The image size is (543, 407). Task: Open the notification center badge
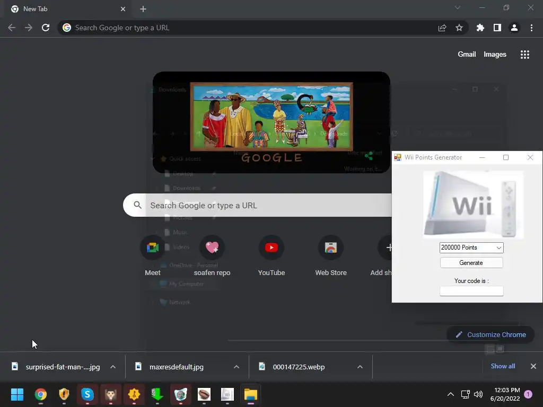(x=528, y=394)
